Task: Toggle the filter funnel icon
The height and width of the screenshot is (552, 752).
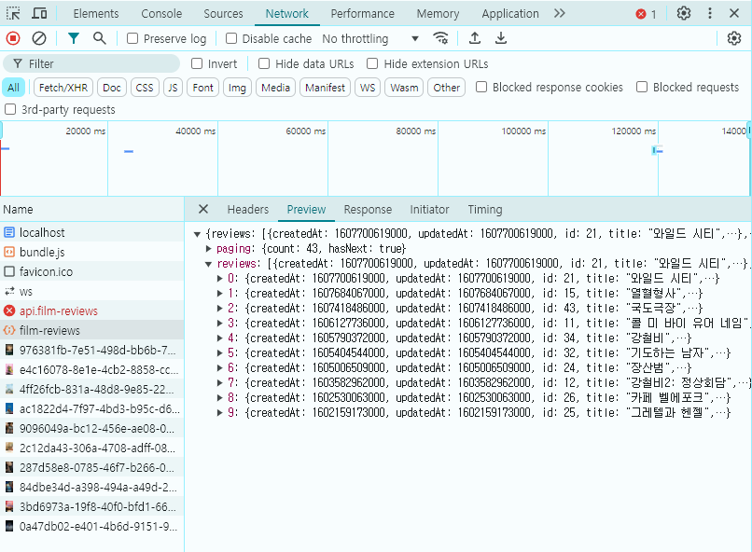Action: click(74, 38)
